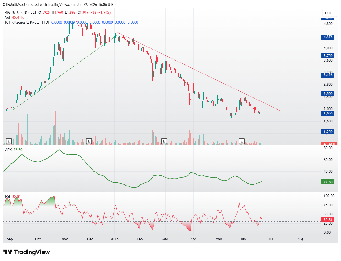This screenshot has height=261, width=341.
Task: Select the ADX indicator legend label
Action: tap(8, 150)
